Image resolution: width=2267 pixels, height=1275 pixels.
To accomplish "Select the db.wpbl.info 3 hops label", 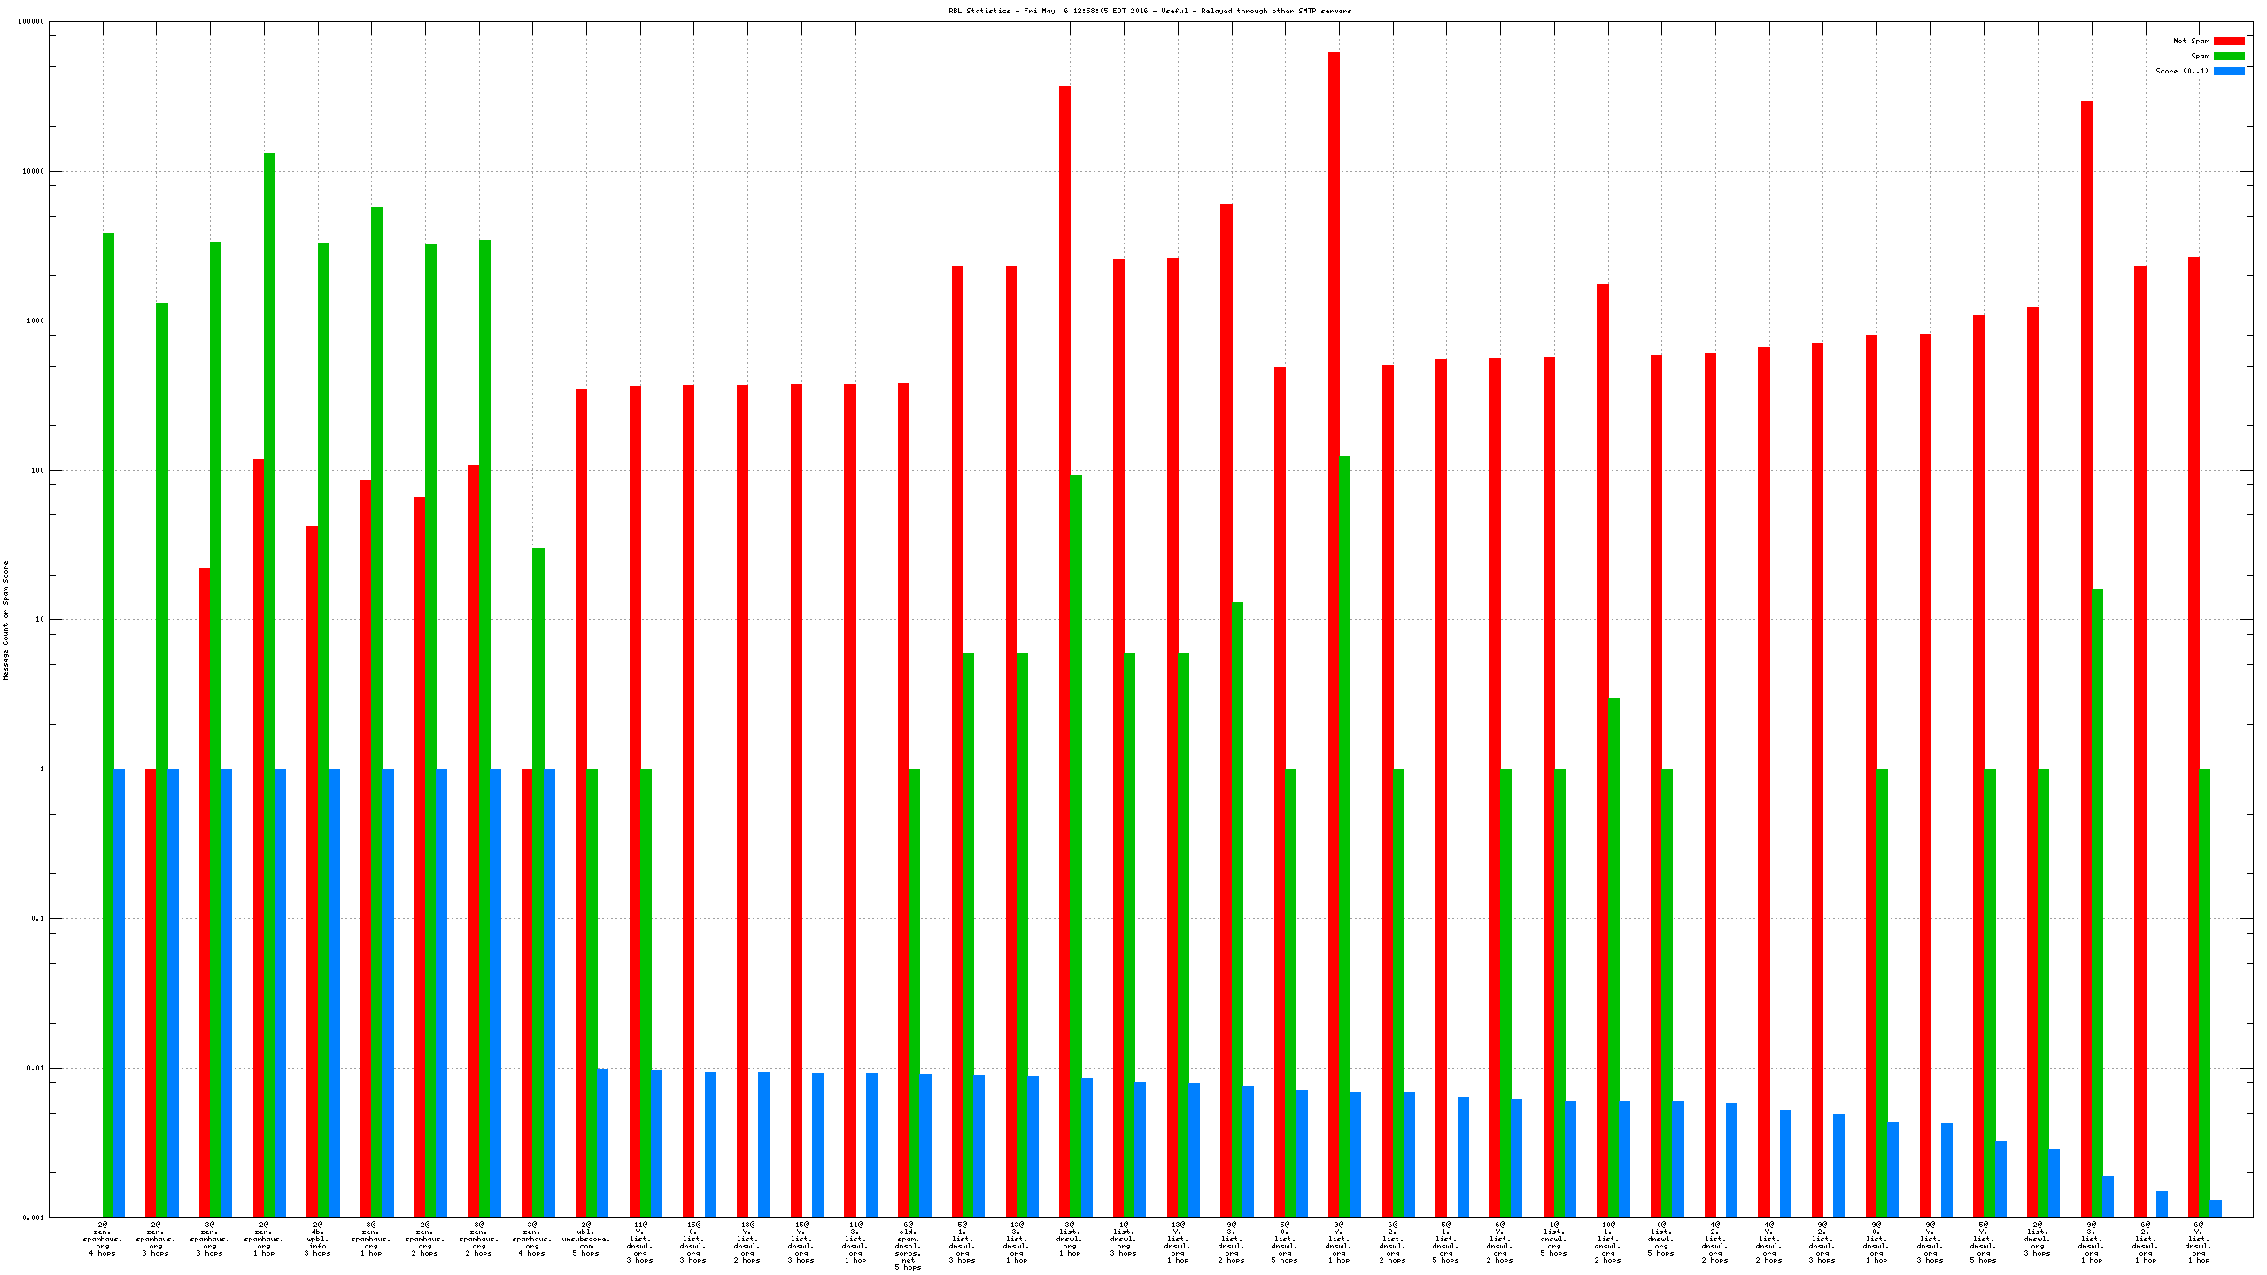I will click(317, 1239).
